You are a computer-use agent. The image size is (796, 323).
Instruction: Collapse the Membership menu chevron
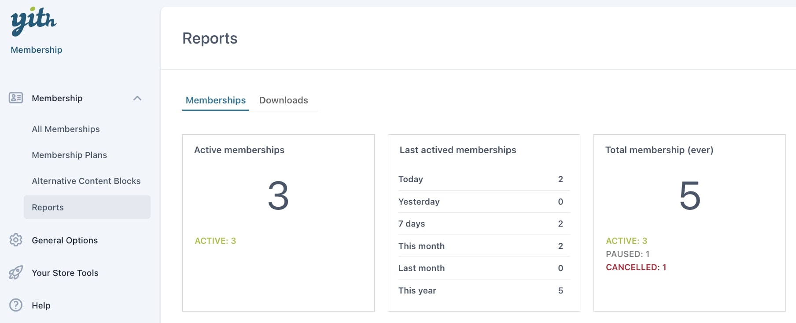(x=137, y=98)
